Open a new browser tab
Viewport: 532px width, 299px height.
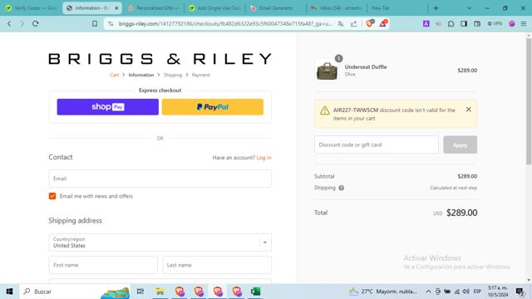point(436,8)
